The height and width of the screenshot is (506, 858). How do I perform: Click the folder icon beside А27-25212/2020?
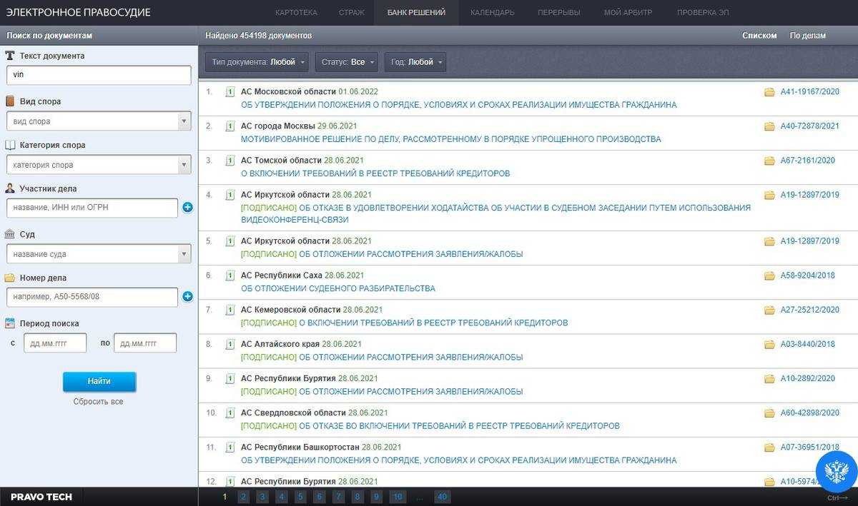(x=769, y=310)
